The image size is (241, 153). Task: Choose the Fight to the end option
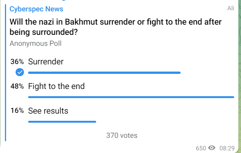coord(56,86)
